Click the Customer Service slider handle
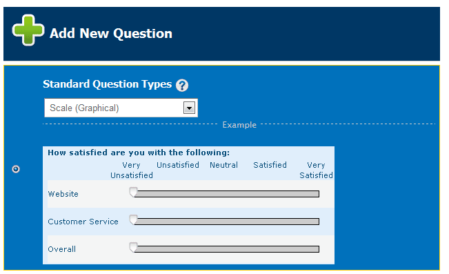Viewport: 449px width, 274px height. click(x=133, y=220)
